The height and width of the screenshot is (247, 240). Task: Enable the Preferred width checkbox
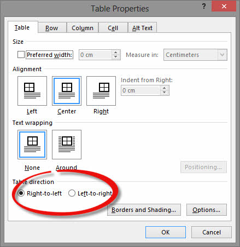21,55
